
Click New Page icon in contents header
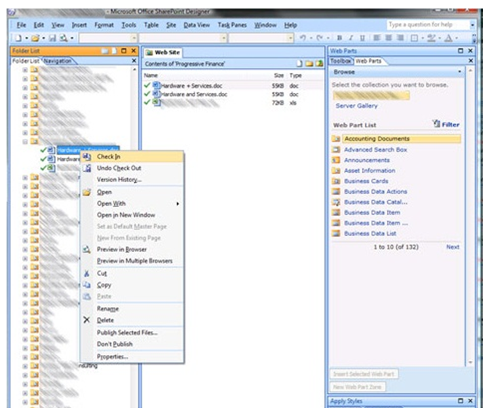299,64
